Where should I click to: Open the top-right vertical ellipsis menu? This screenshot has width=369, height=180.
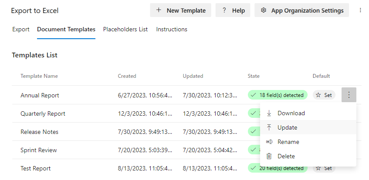360,10
